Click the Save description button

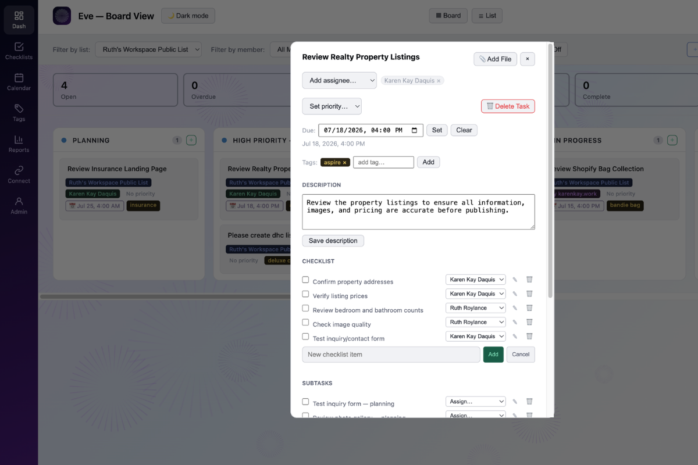click(x=333, y=241)
